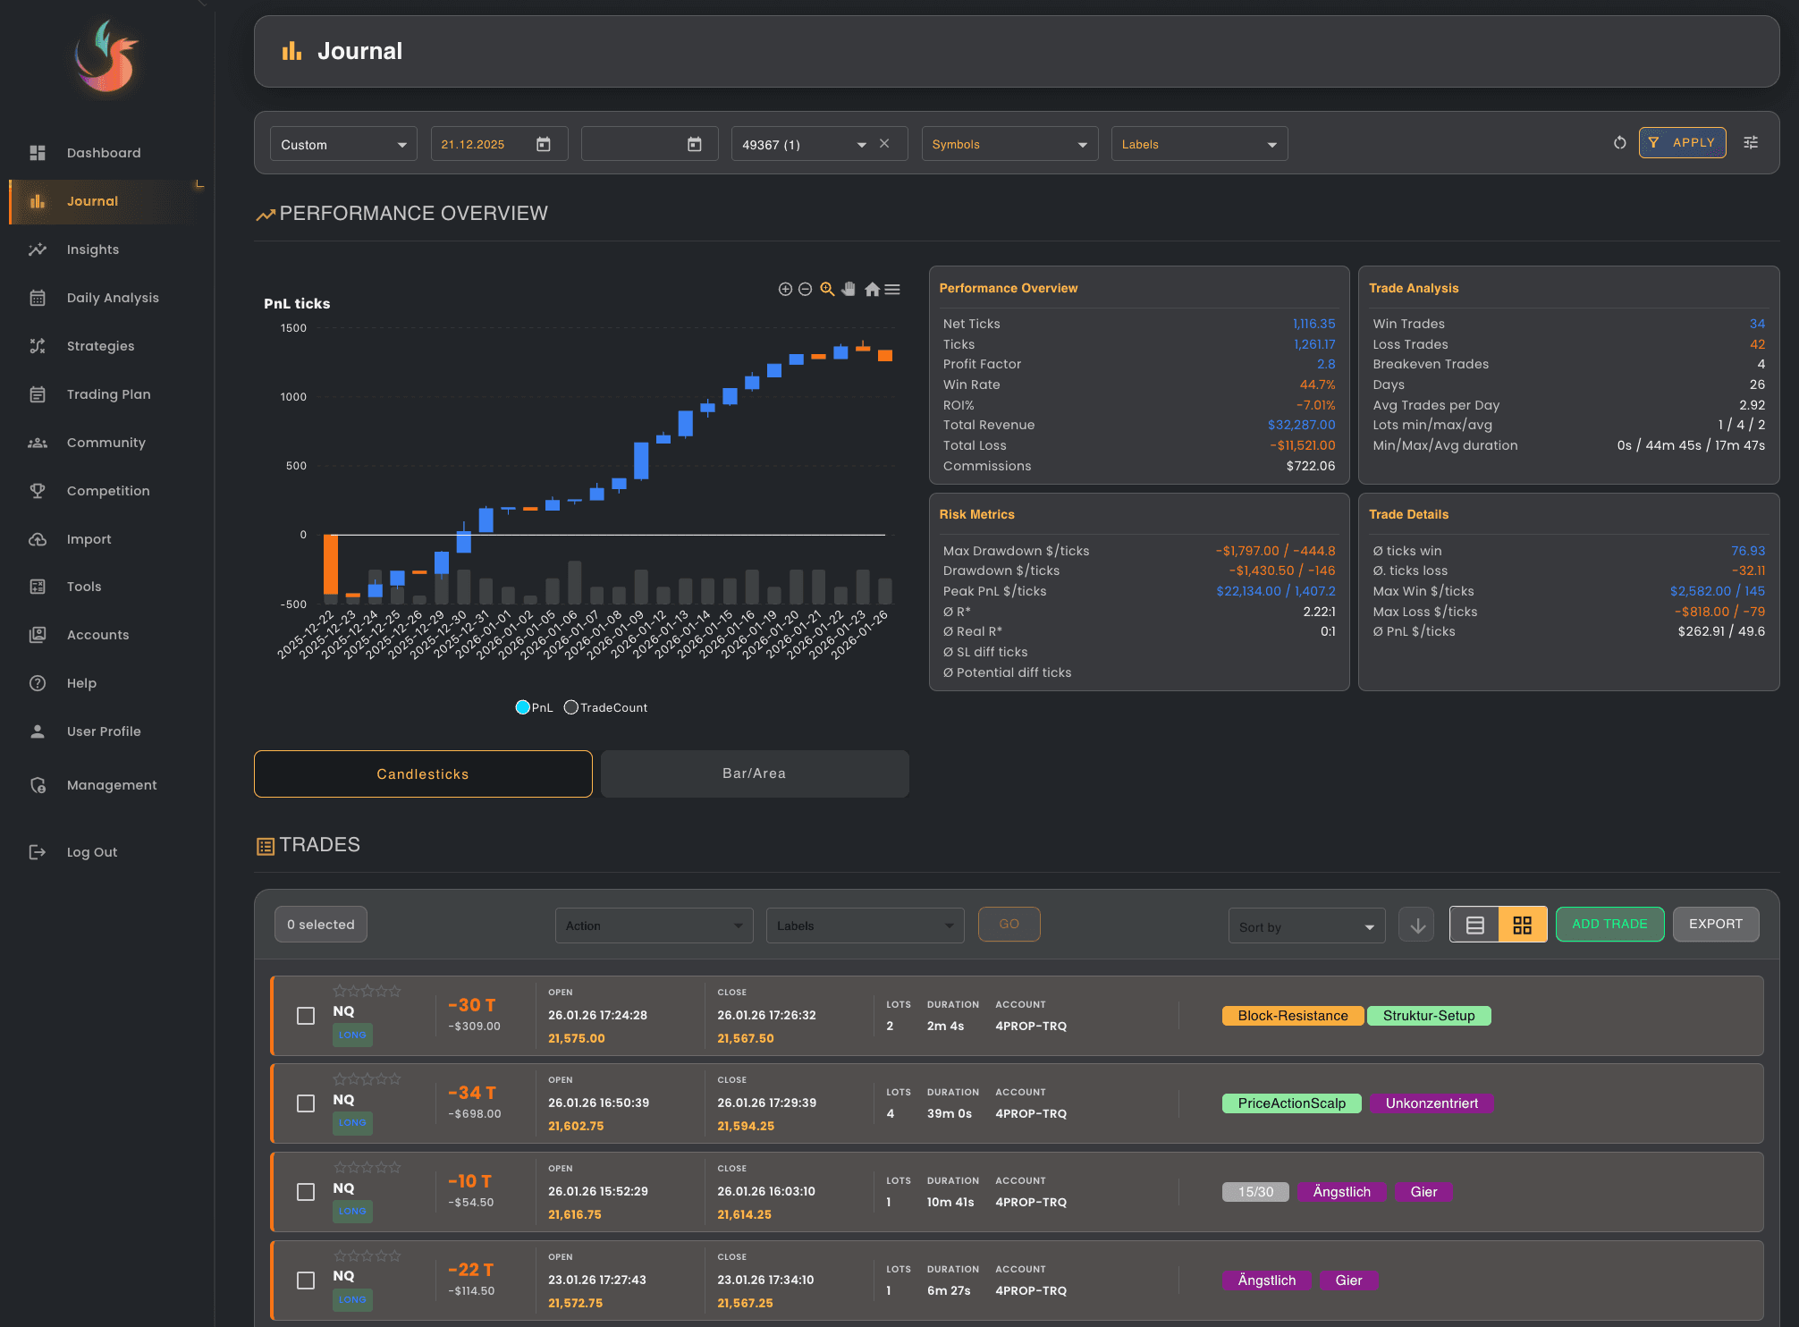
Task: Click the Journal bar chart header icon
Action: coord(291,51)
